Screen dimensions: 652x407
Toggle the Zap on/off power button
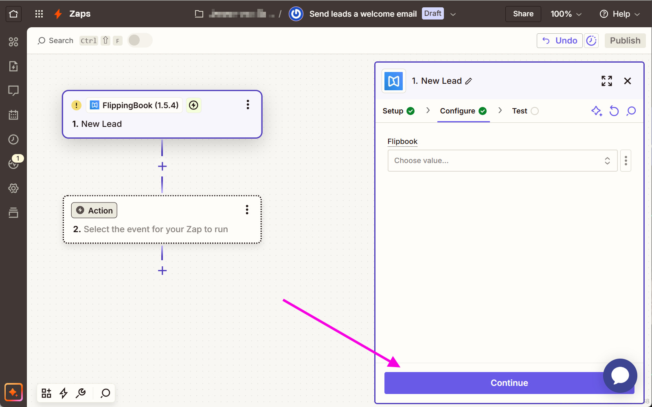pos(296,14)
